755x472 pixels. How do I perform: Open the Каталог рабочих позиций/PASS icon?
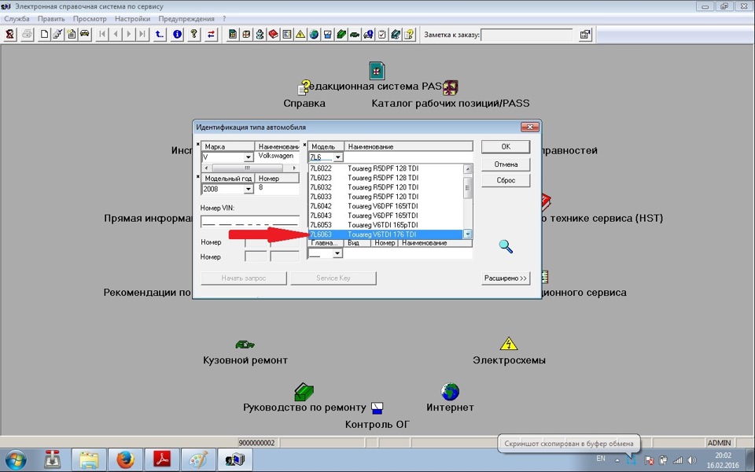tap(450, 87)
